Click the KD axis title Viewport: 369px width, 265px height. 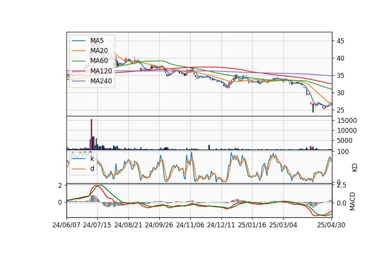(x=355, y=167)
